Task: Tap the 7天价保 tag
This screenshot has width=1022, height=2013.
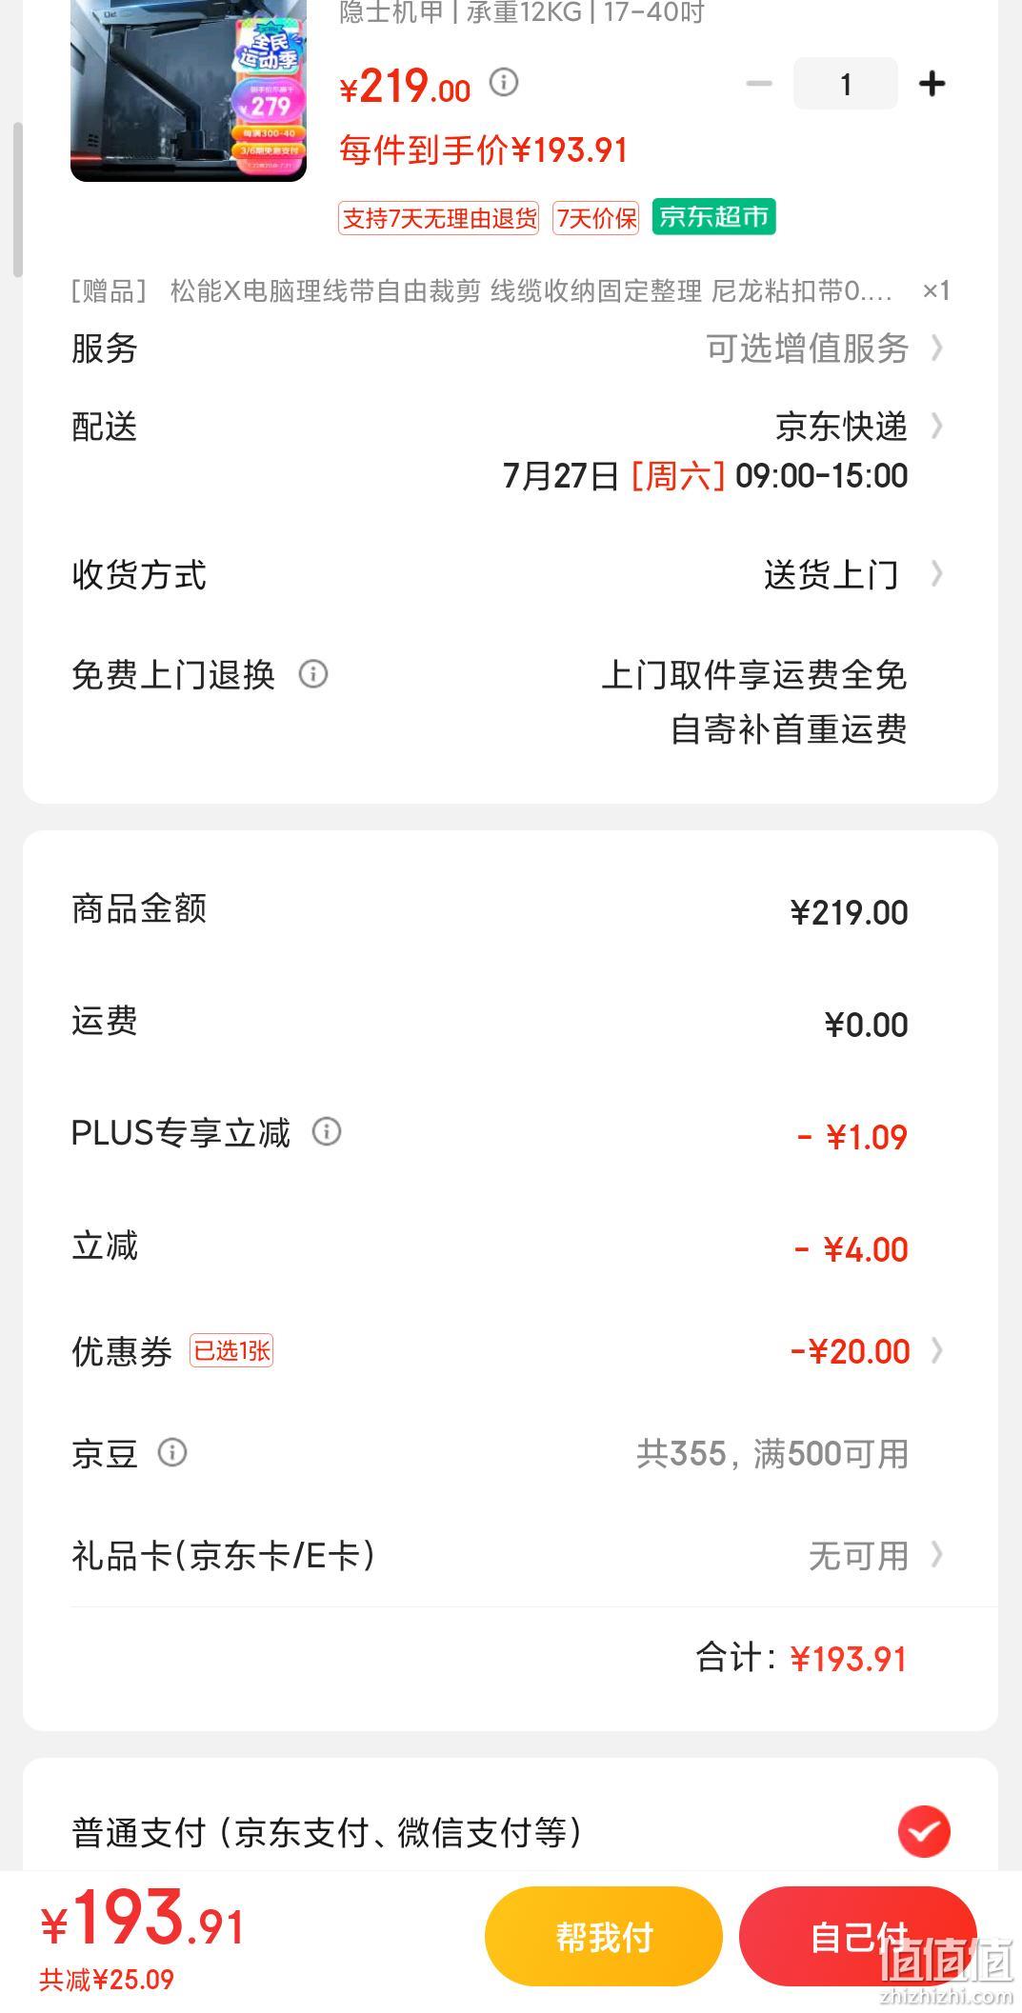Action: tap(596, 218)
